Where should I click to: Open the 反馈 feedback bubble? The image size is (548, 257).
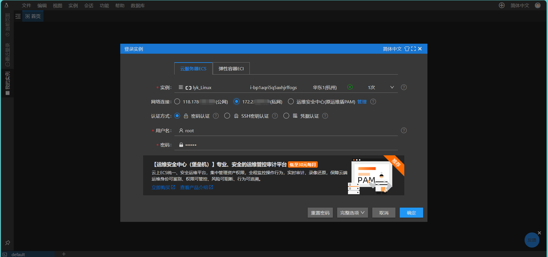coord(532,240)
